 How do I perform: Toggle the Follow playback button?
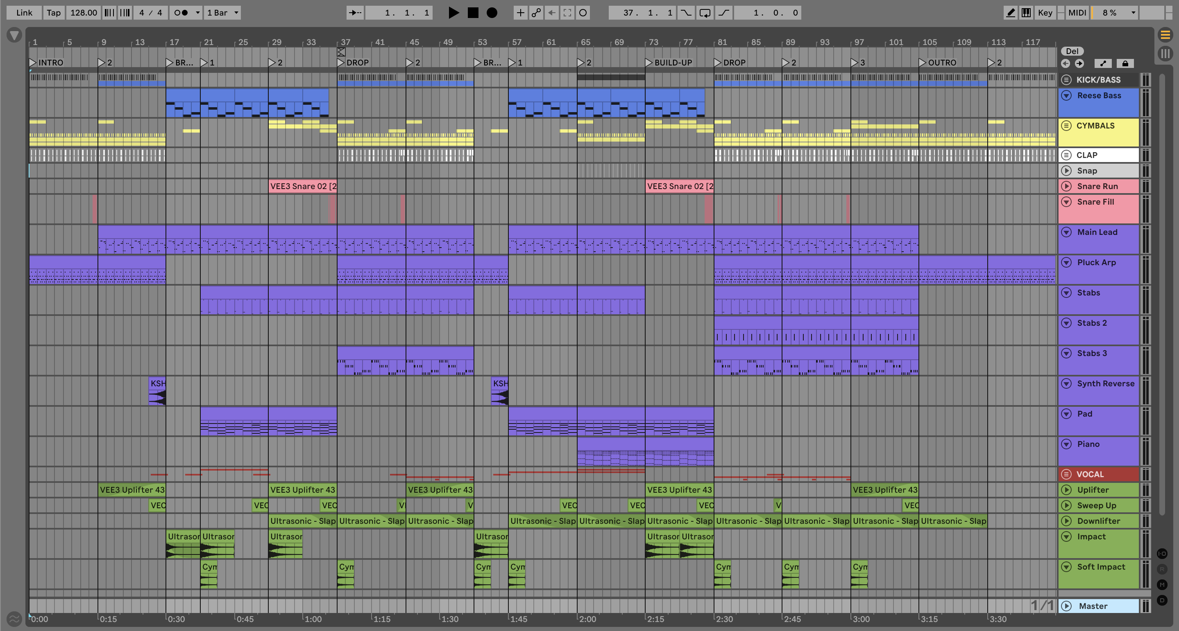[355, 13]
